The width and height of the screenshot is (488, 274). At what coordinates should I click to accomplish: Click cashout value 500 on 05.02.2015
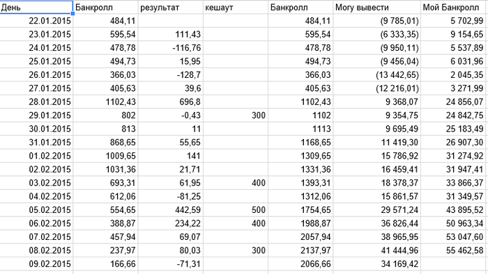[x=236, y=210]
